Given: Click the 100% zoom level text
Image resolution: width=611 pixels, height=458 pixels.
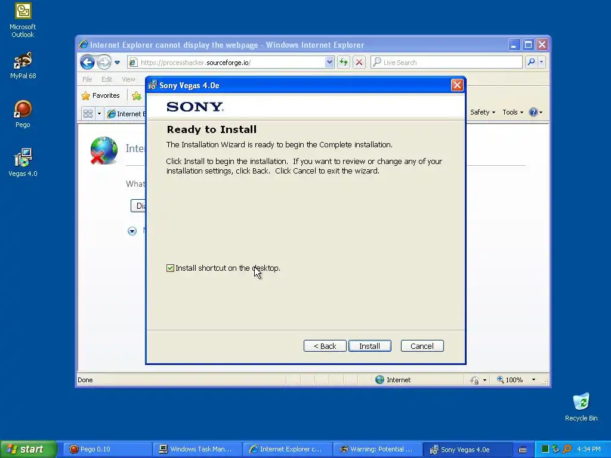Looking at the screenshot, I should coord(514,380).
